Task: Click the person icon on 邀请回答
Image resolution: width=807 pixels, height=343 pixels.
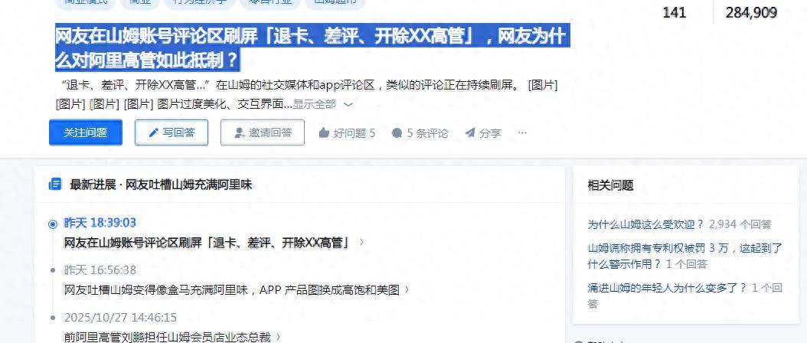Action: 240,133
